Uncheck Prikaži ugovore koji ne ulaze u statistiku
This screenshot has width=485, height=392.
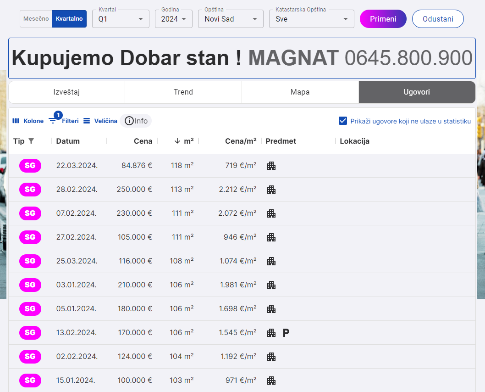tap(342, 121)
